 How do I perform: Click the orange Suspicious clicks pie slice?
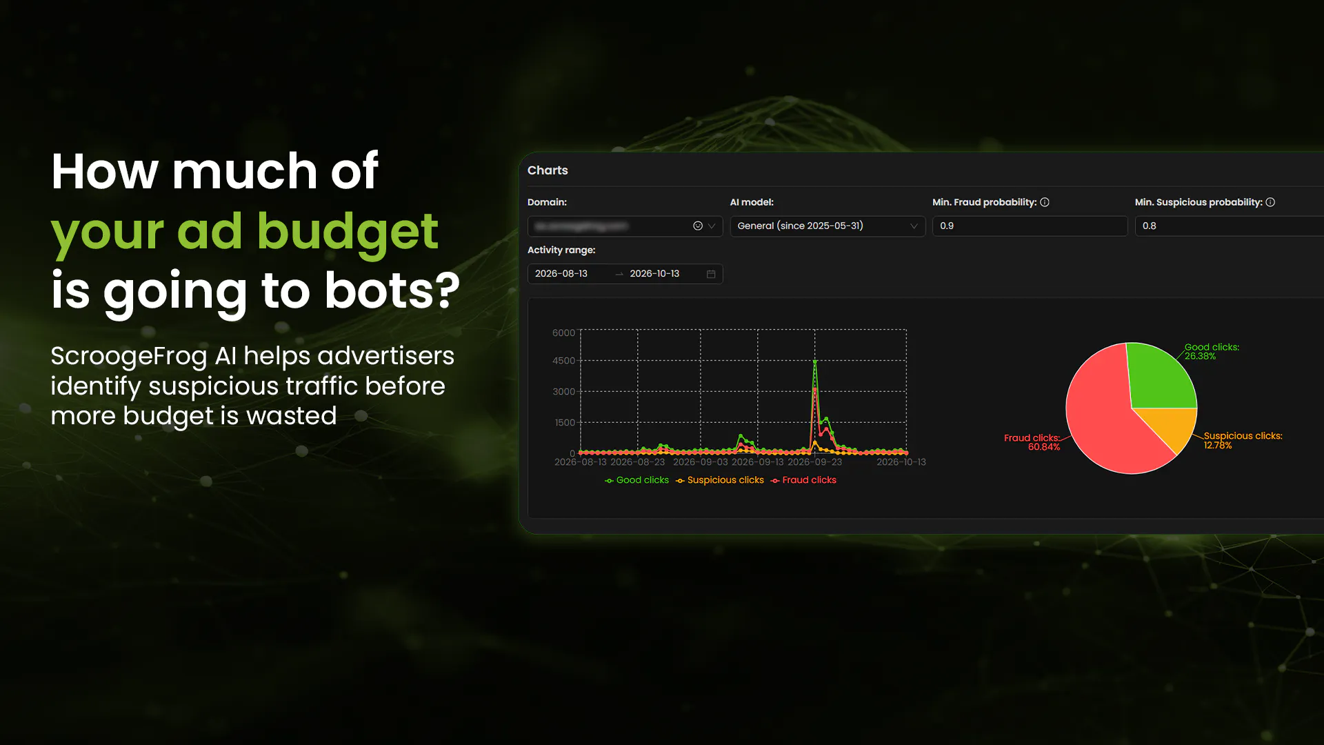(1172, 426)
